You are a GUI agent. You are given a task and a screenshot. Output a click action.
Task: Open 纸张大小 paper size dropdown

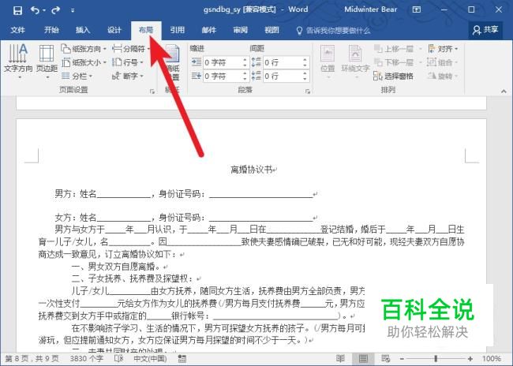[x=84, y=62]
